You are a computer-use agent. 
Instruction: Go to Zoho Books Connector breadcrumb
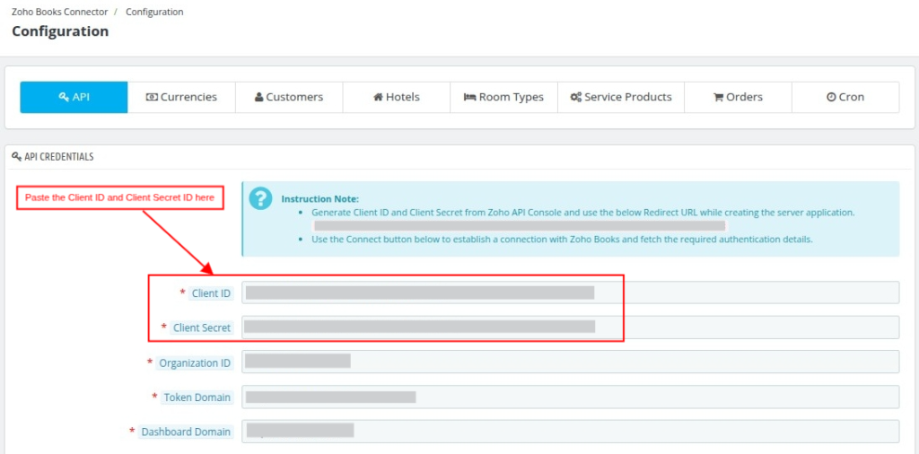pos(60,12)
